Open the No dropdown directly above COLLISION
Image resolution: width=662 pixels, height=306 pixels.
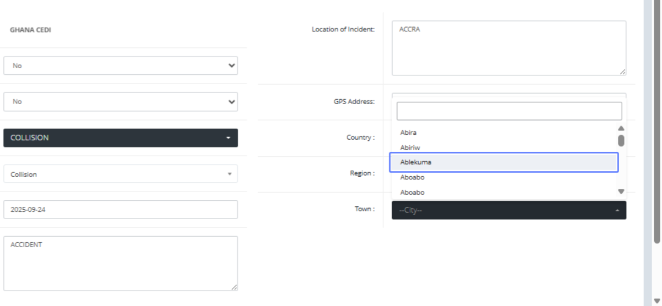click(120, 102)
